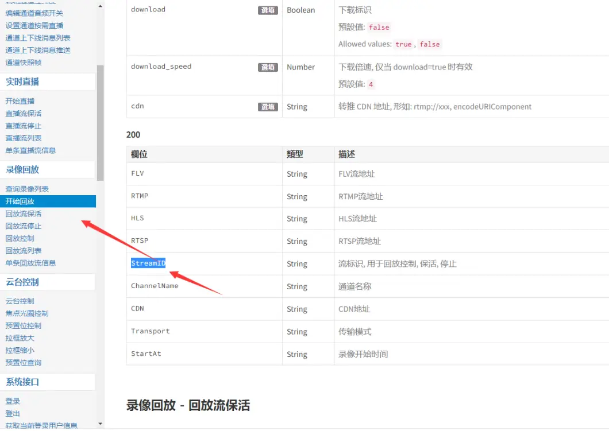Open the 登录 API link

point(13,401)
